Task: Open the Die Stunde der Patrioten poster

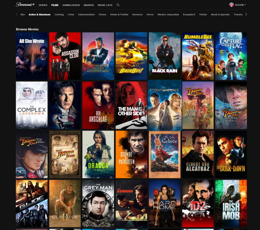Action: (x=132, y=154)
